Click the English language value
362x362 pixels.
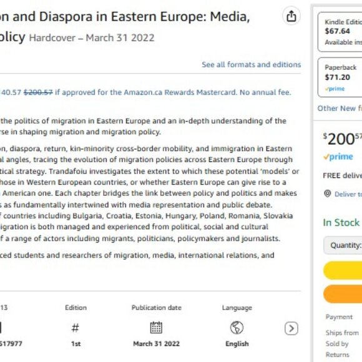(237, 344)
